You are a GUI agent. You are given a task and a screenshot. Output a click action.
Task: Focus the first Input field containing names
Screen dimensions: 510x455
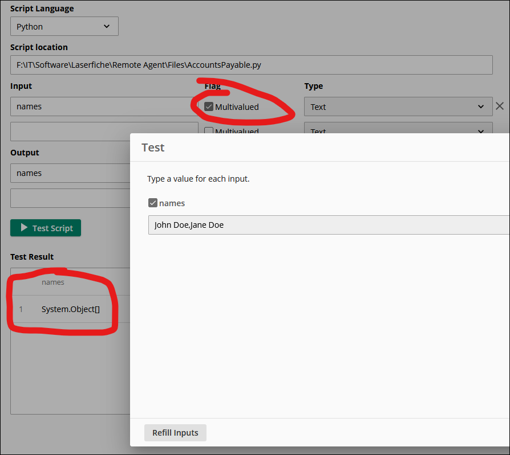103,106
